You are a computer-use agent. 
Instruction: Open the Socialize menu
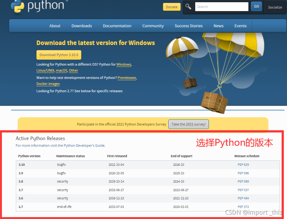click(x=275, y=7)
